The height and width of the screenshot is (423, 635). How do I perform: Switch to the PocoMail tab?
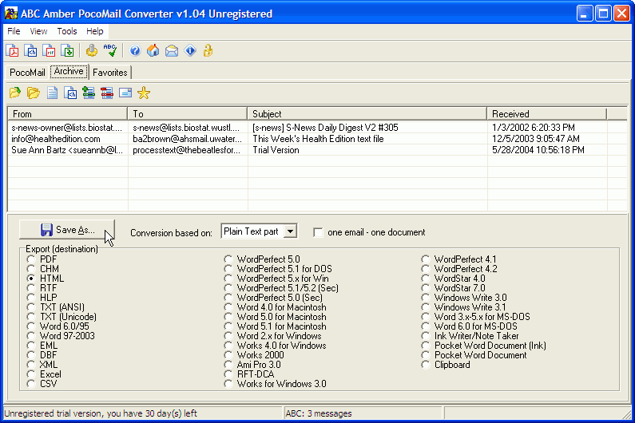coord(27,73)
